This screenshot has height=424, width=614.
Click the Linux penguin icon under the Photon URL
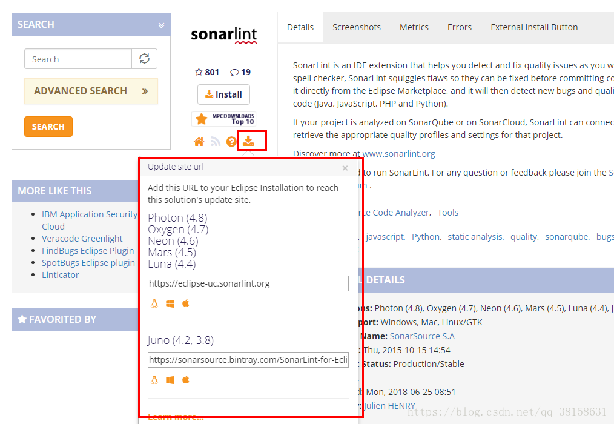click(x=154, y=303)
